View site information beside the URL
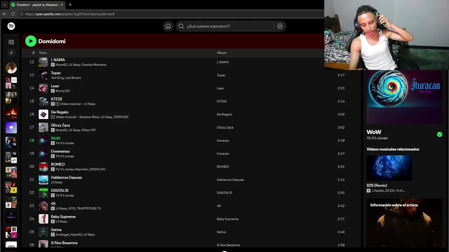The height and width of the screenshot is (252, 449). coord(21,14)
